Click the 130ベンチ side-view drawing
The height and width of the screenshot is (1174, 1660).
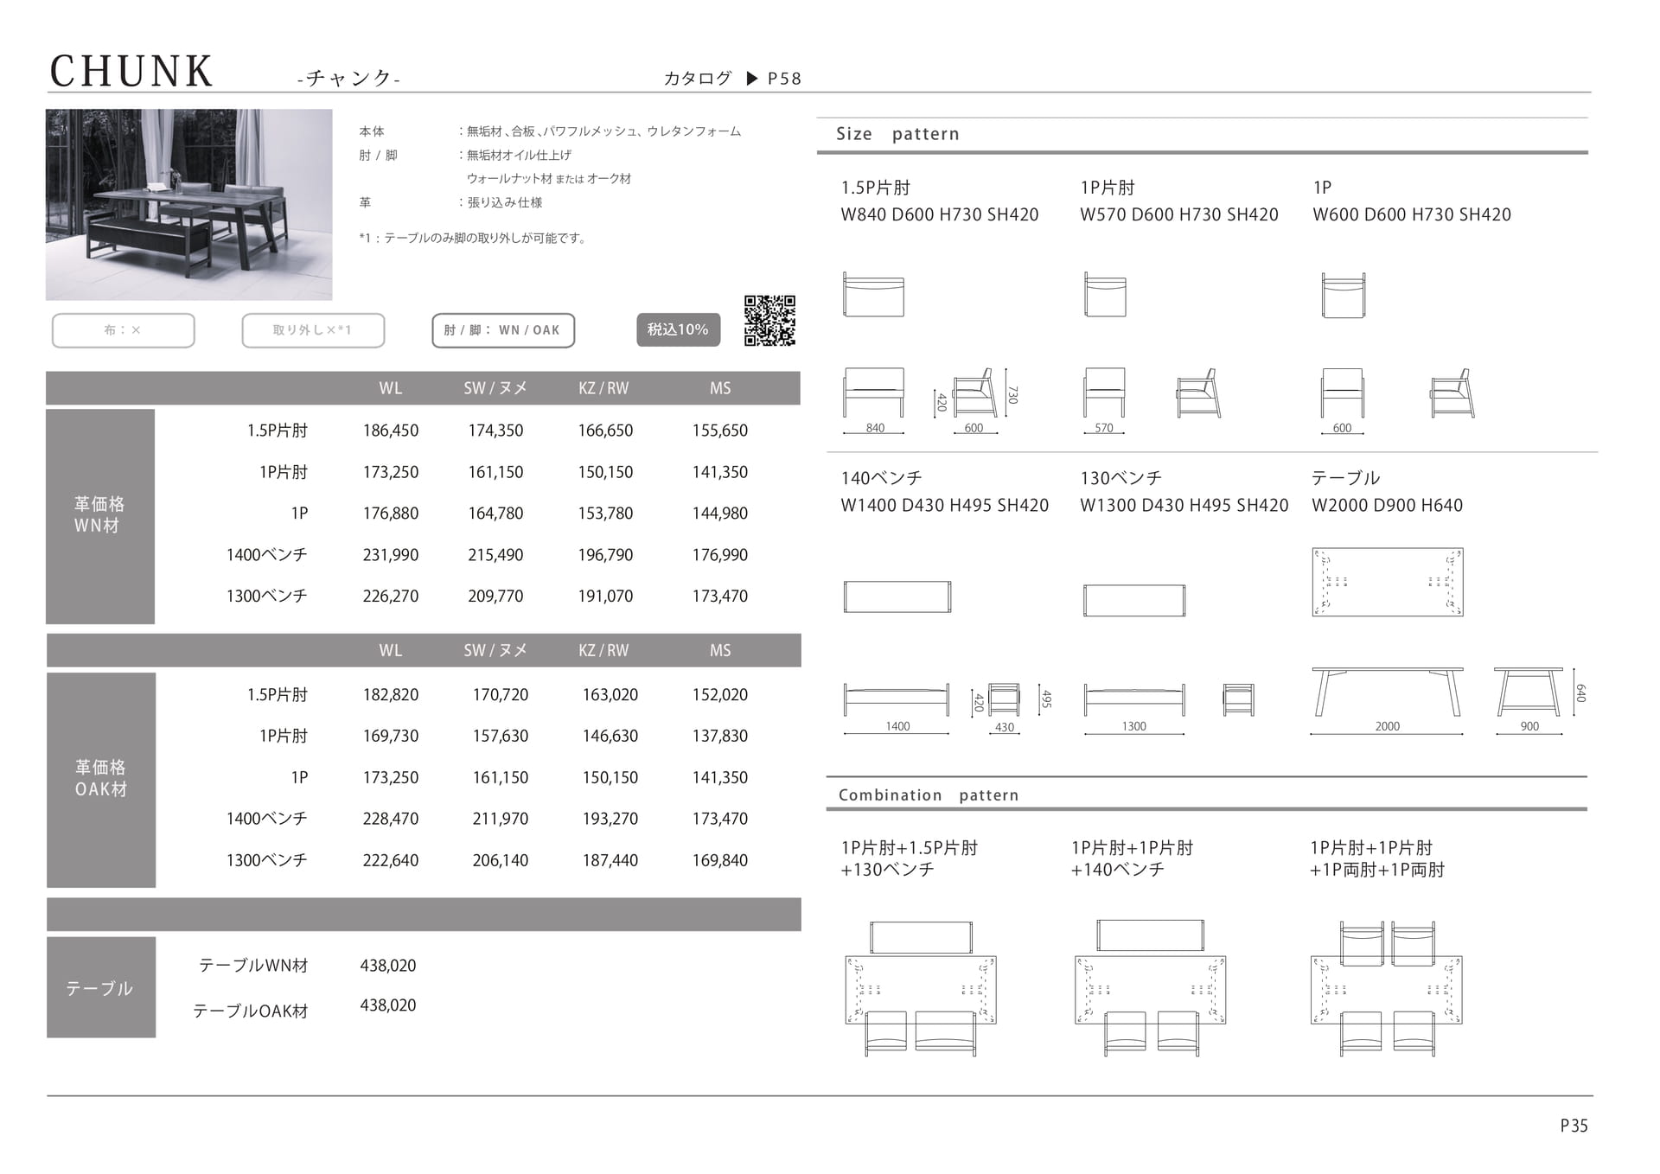[1239, 699]
